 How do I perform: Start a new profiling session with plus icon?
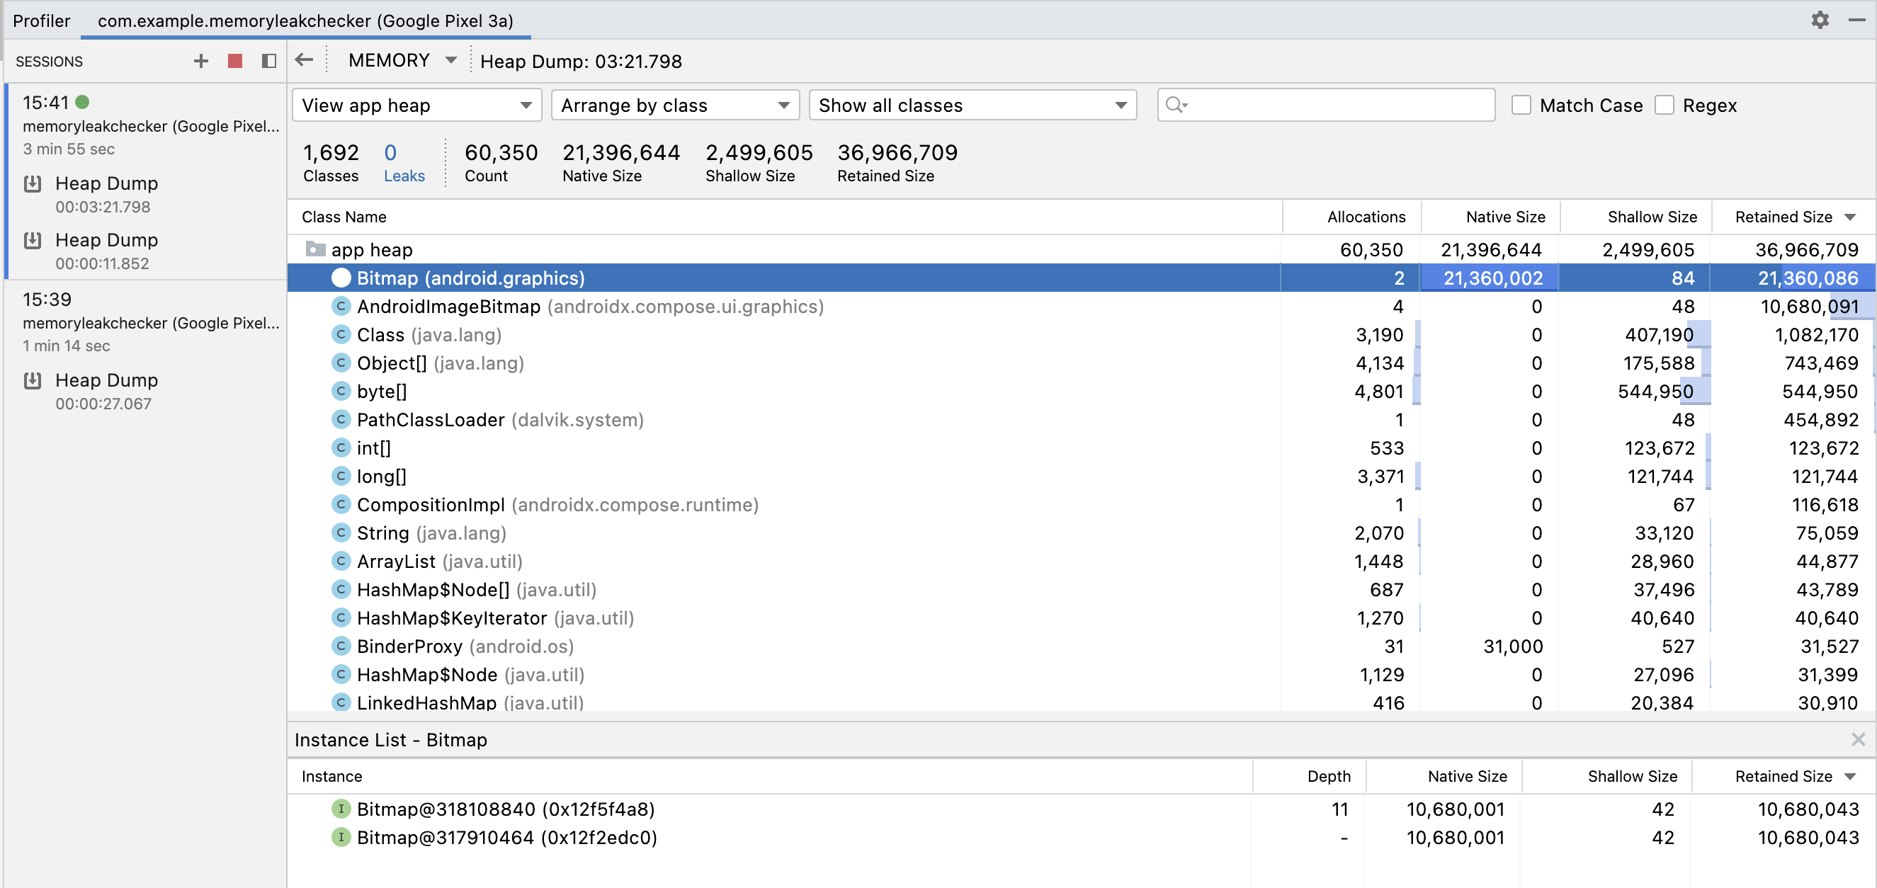(201, 61)
